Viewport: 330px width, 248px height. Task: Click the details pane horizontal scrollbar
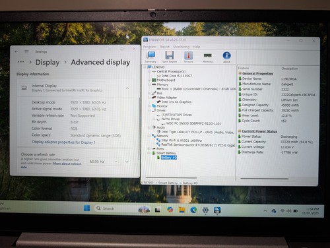[x=265, y=179]
